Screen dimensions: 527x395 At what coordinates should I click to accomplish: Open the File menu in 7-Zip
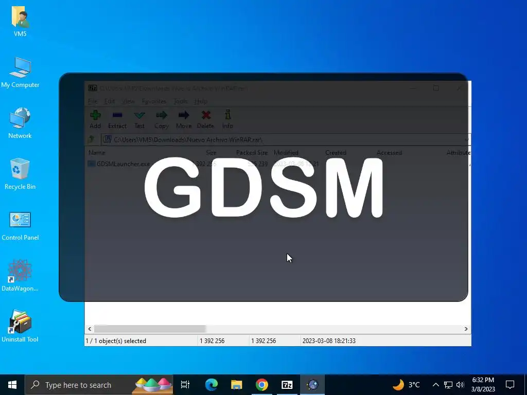coord(93,101)
